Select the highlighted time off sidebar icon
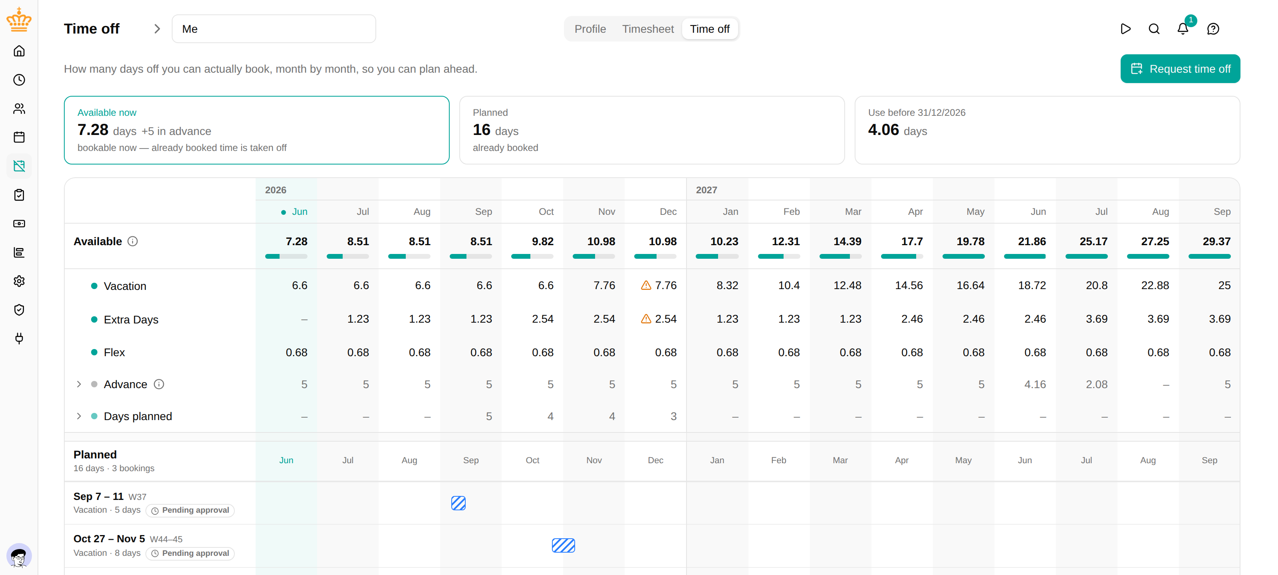 19,166
